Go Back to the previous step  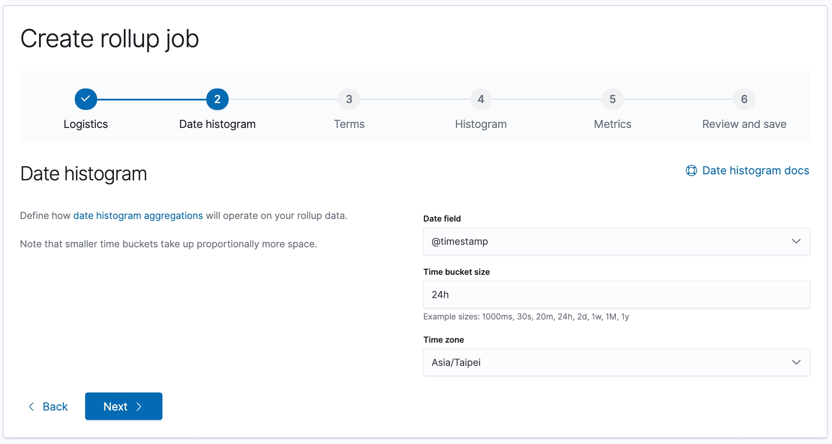[x=55, y=407]
